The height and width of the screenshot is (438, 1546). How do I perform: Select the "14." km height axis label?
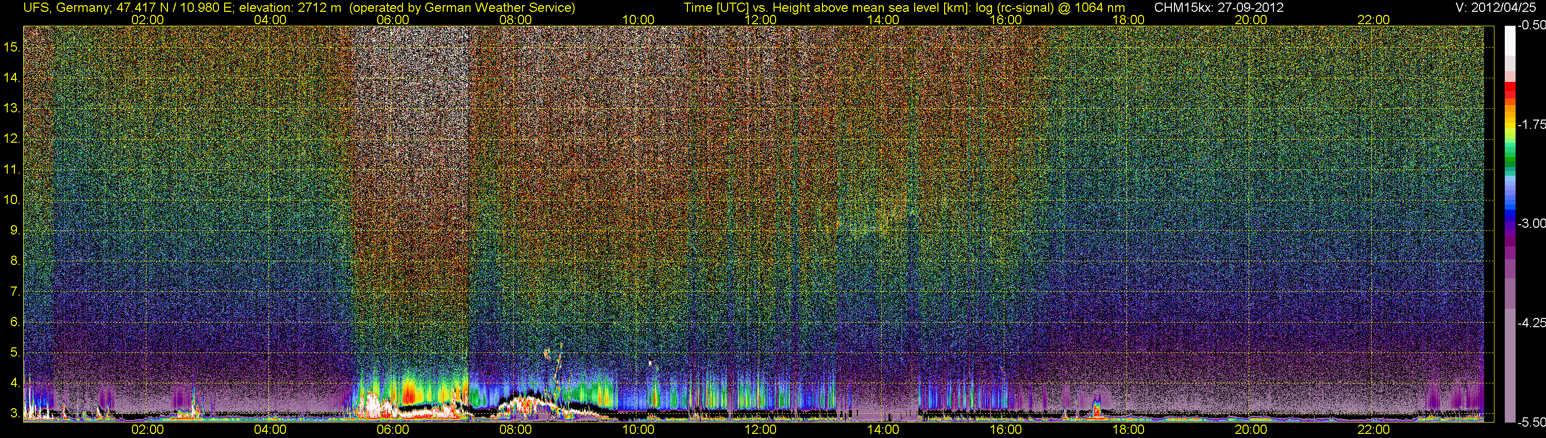12,78
